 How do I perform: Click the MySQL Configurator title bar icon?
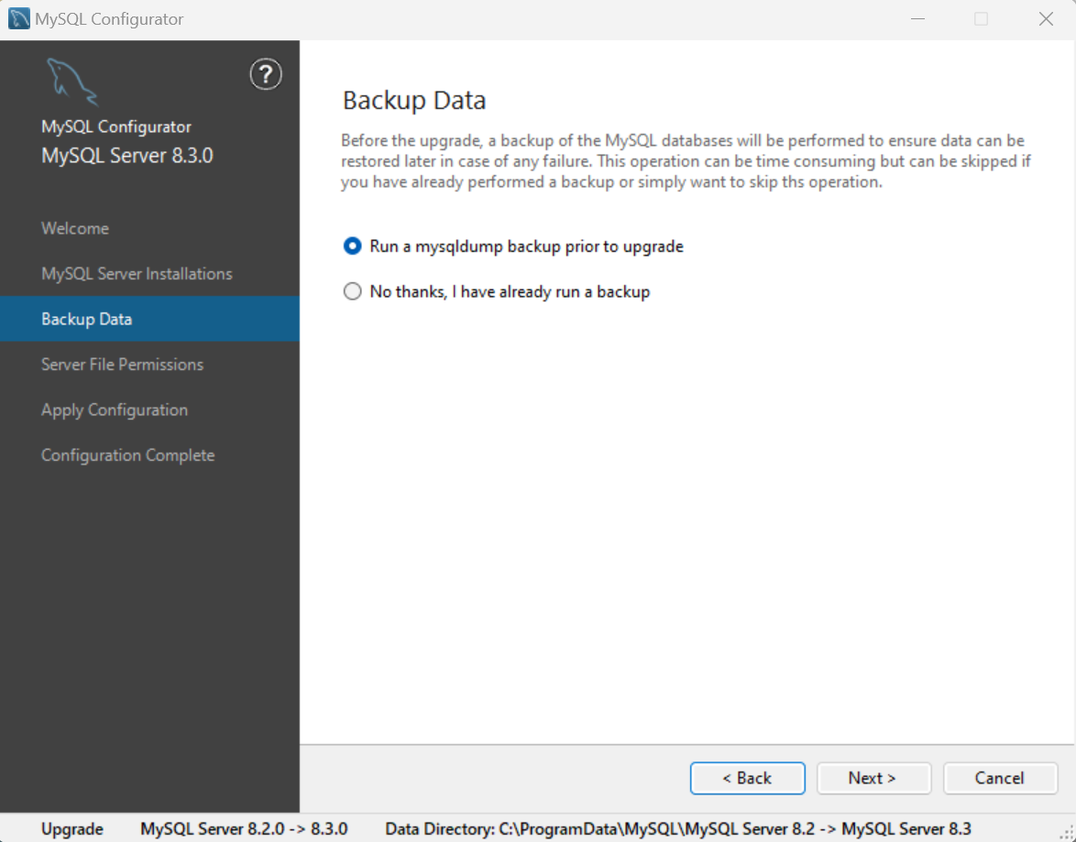[17, 17]
